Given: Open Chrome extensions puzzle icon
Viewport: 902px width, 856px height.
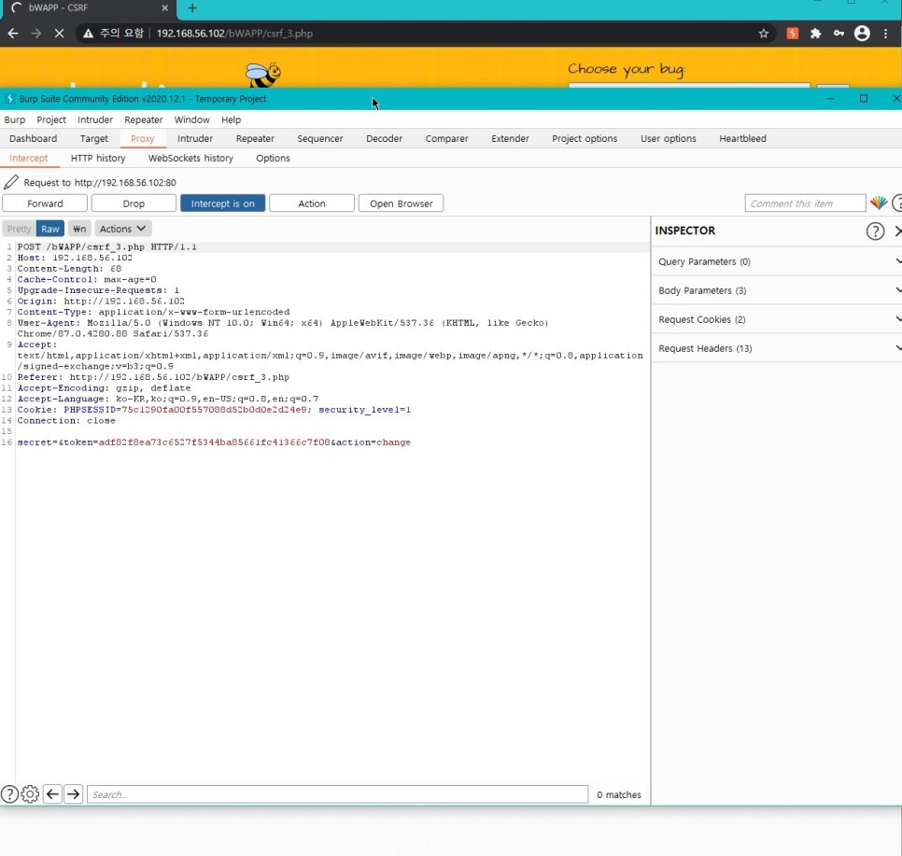Looking at the screenshot, I should point(816,34).
